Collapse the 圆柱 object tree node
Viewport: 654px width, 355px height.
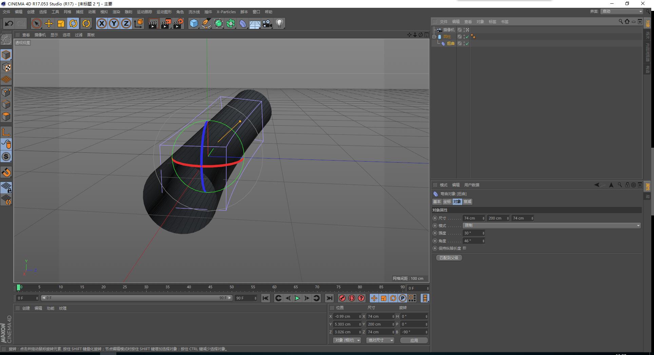click(x=434, y=37)
